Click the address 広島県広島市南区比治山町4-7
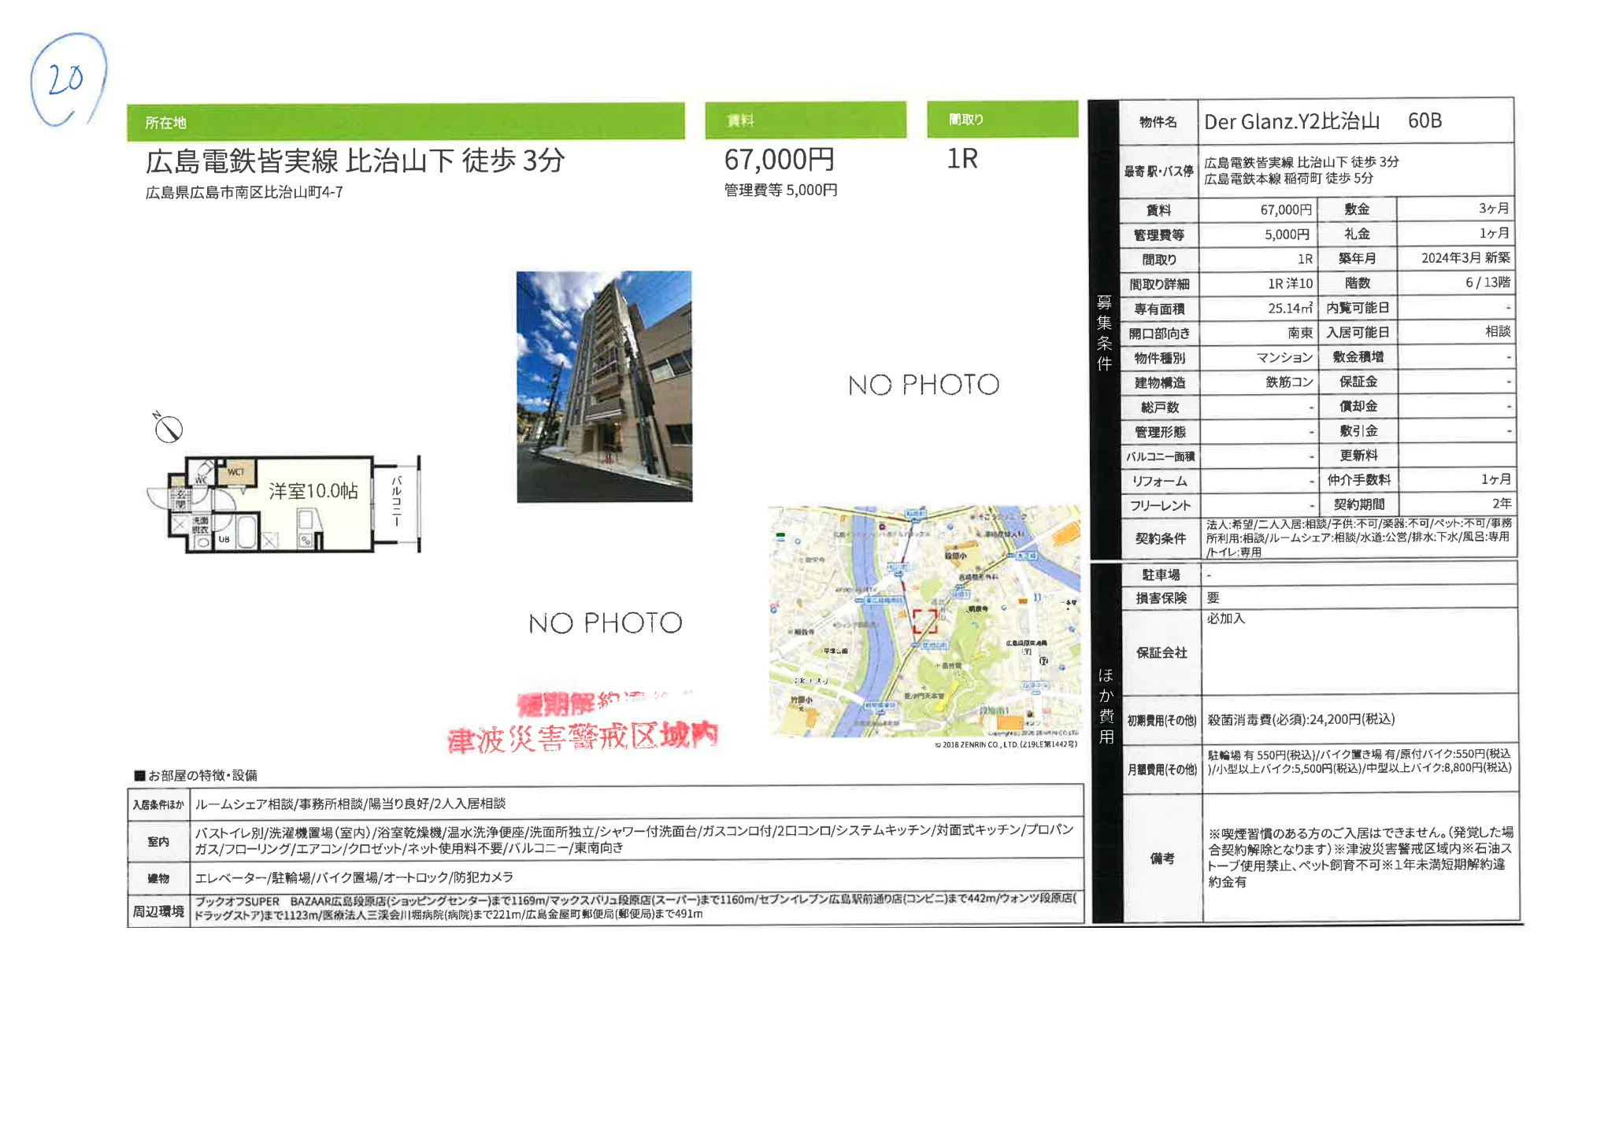 click(244, 192)
